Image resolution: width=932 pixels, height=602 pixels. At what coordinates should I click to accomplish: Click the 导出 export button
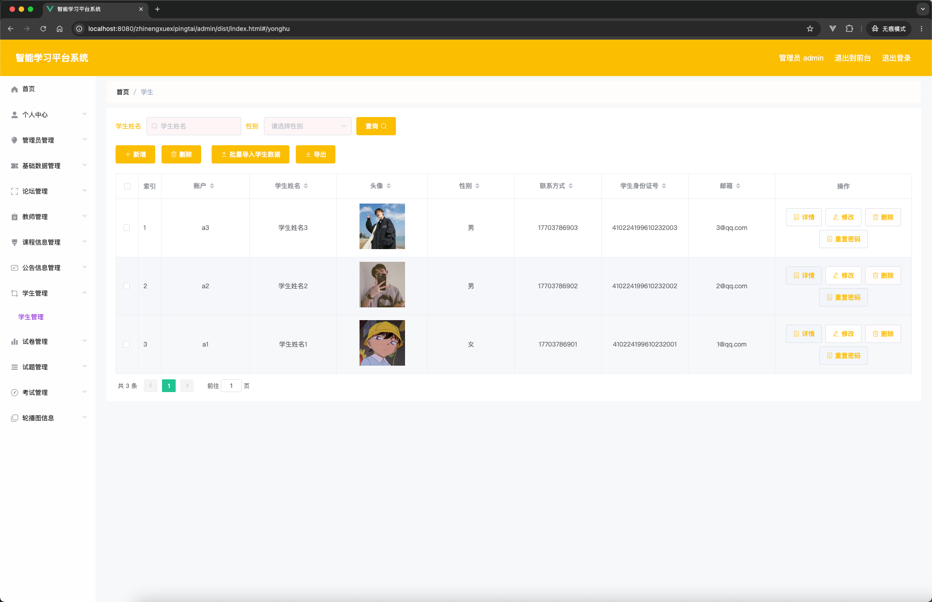(315, 154)
